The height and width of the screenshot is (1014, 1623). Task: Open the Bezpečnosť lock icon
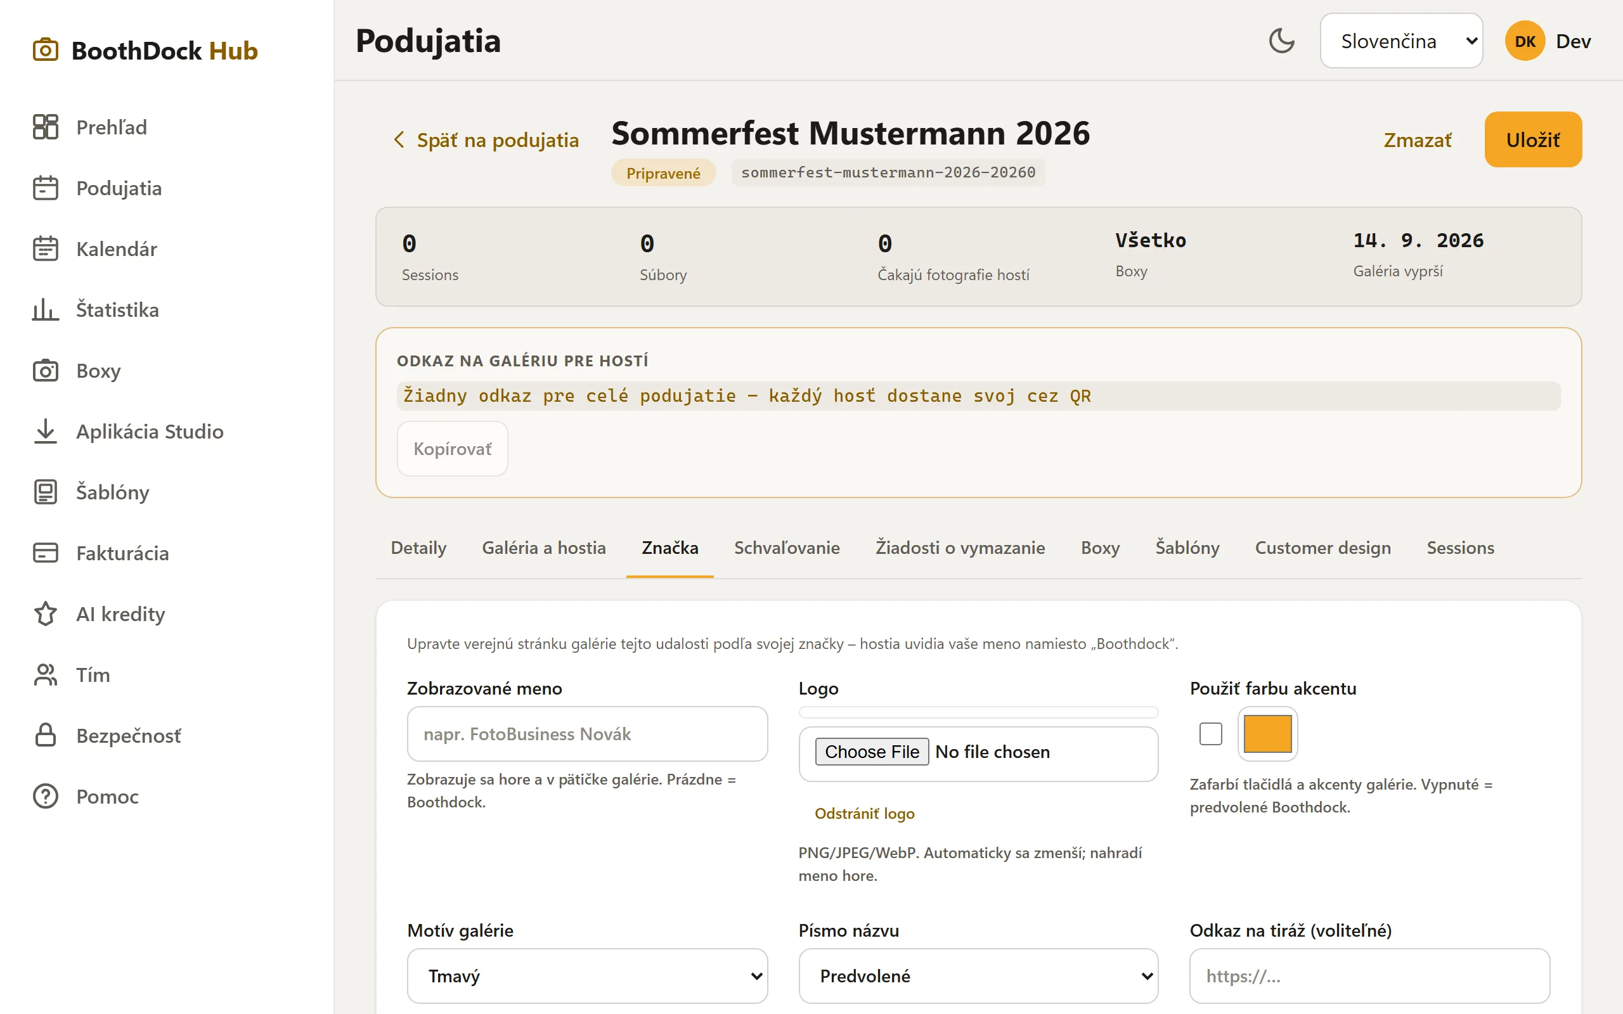pyautogui.click(x=45, y=736)
